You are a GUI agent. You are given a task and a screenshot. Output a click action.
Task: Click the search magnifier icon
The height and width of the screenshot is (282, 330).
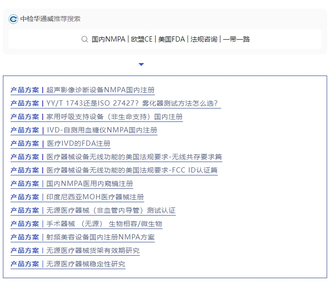85,39
